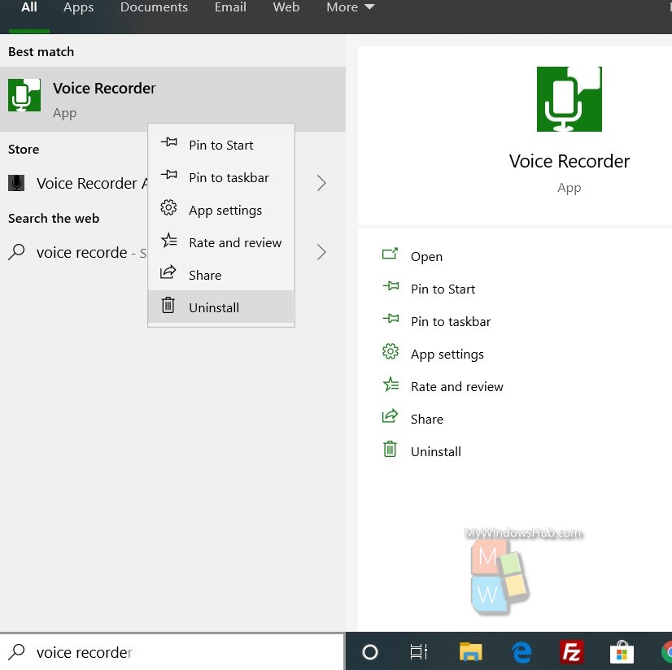672x670 pixels.
Task: Click the Voice Recorder best match icon
Action: point(24,95)
